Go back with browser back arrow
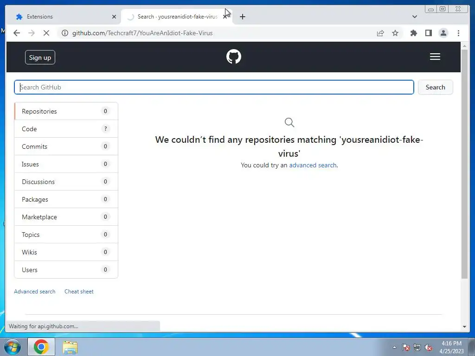The width and height of the screenshot is (475, 356). tap(17, 33)
